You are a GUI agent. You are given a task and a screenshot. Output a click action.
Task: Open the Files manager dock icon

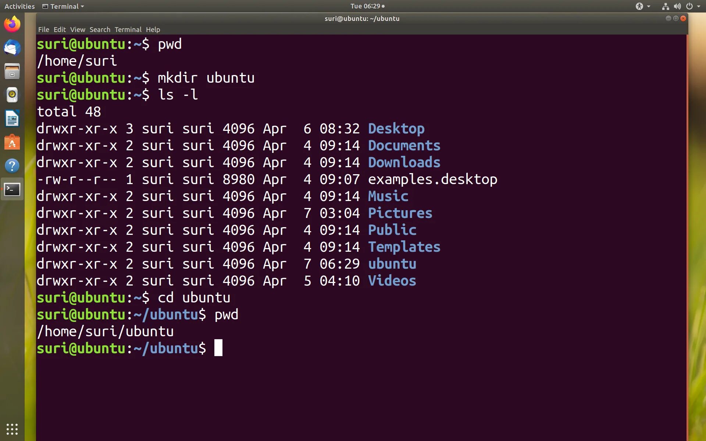(x=12, y=71)
